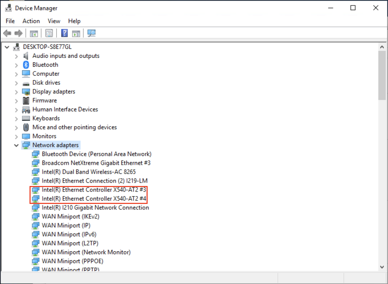
Task: Expand Audio inputs and outputs
Action: click(x=16, y=56)
